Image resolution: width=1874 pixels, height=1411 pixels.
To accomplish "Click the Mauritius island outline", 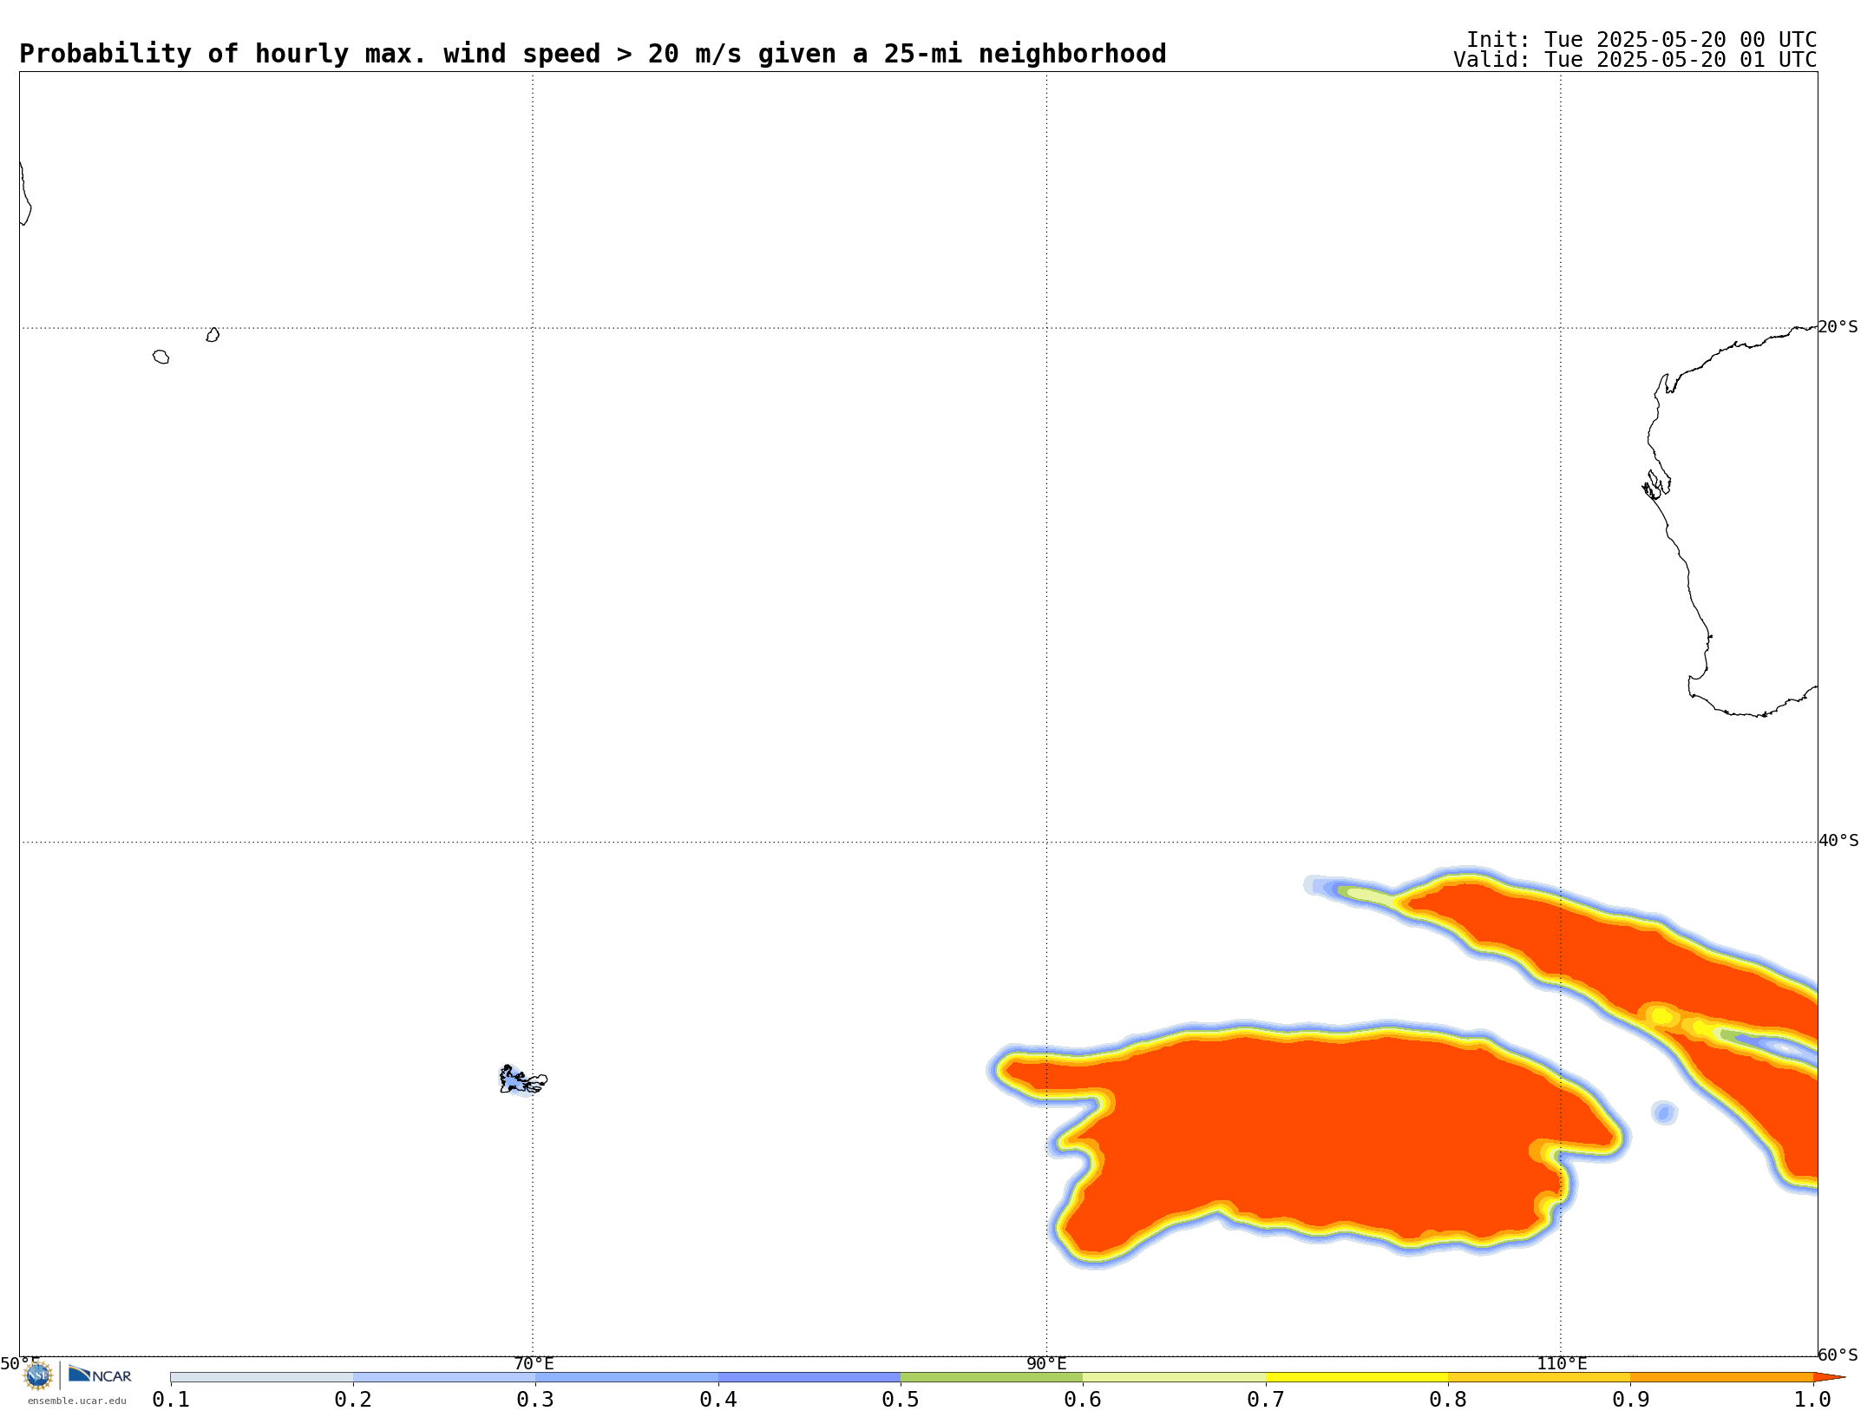I will coord(213,335).
